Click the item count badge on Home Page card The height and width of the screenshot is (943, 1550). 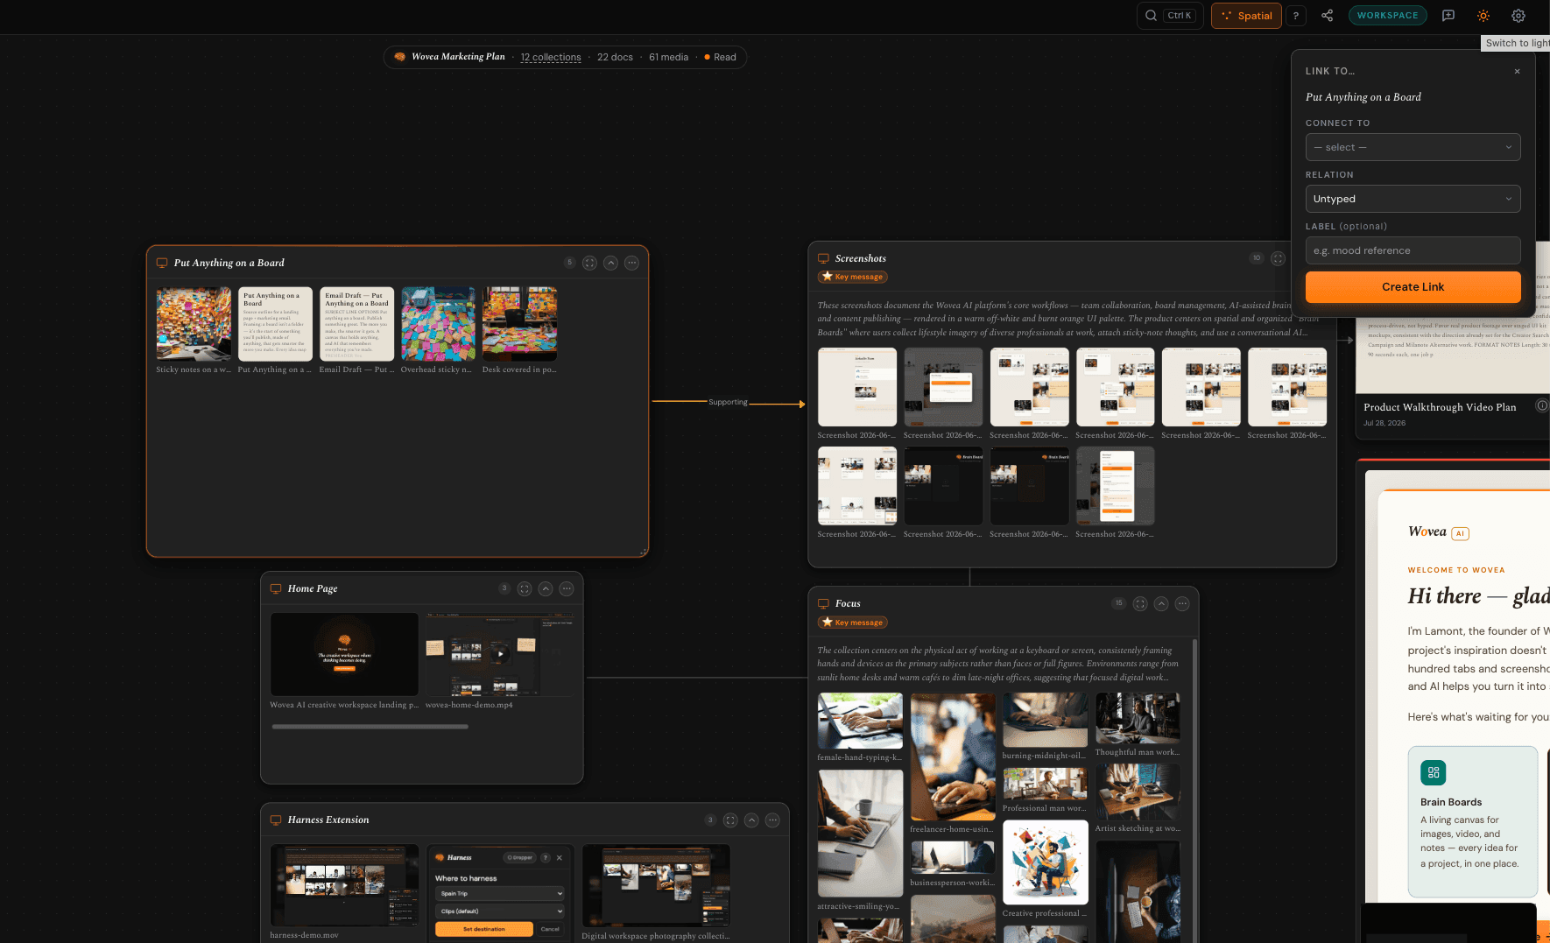point(504,588)
